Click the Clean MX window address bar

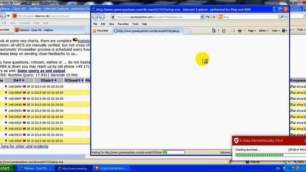(51, 16)
